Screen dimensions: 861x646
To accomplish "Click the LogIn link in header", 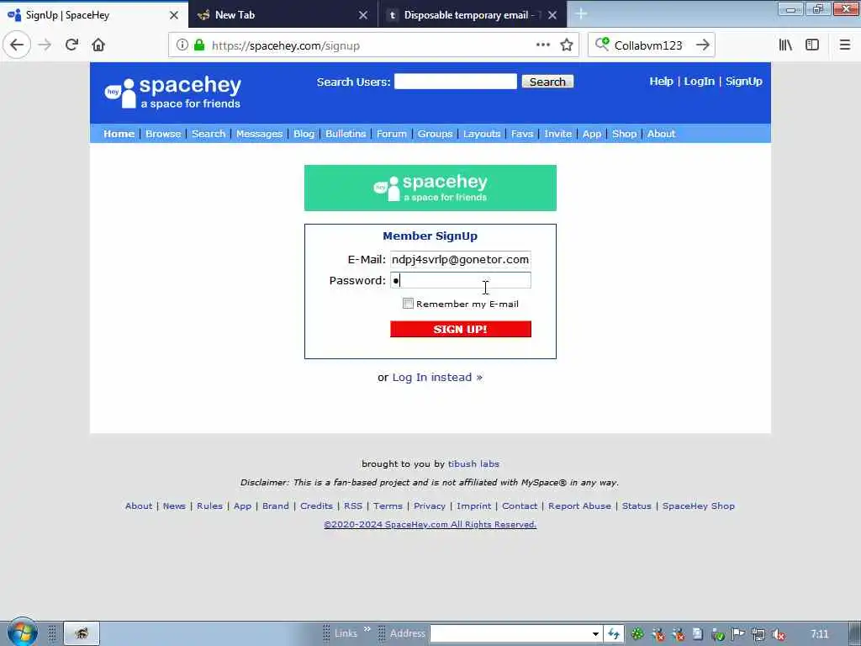I will (699, 82).
